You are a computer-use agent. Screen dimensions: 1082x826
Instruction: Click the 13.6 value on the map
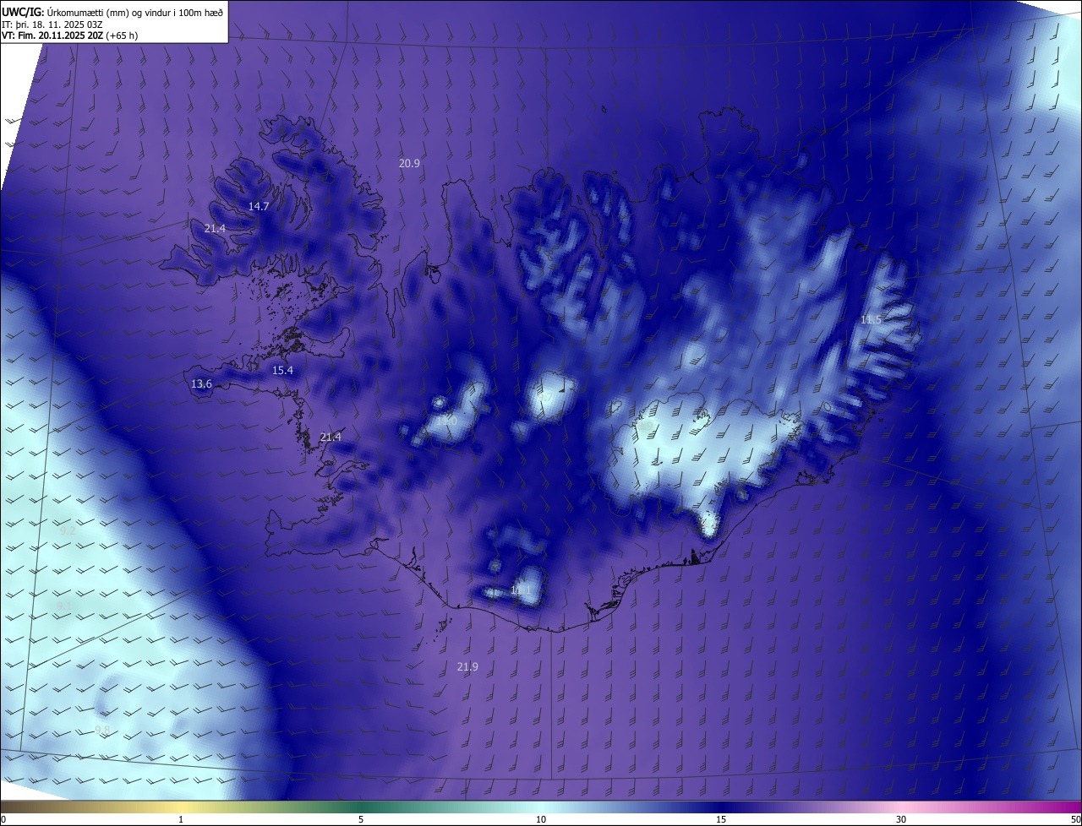pos(201,383)
